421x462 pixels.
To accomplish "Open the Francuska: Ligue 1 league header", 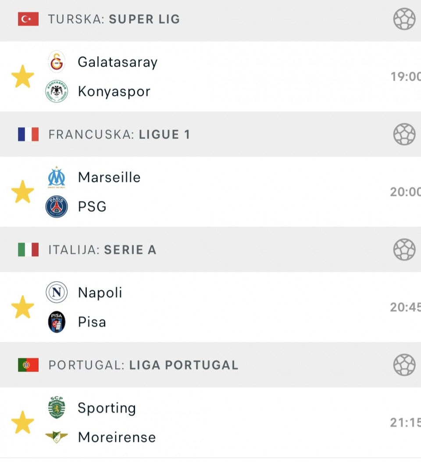I will point(119,134).
